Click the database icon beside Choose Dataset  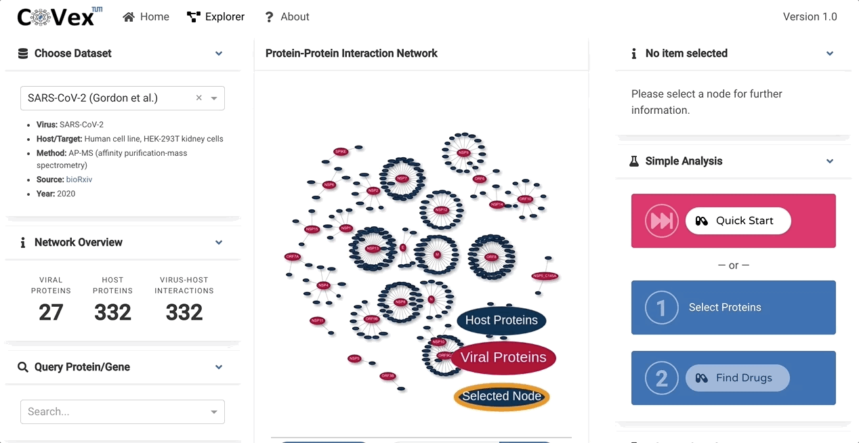pos(23,54)
